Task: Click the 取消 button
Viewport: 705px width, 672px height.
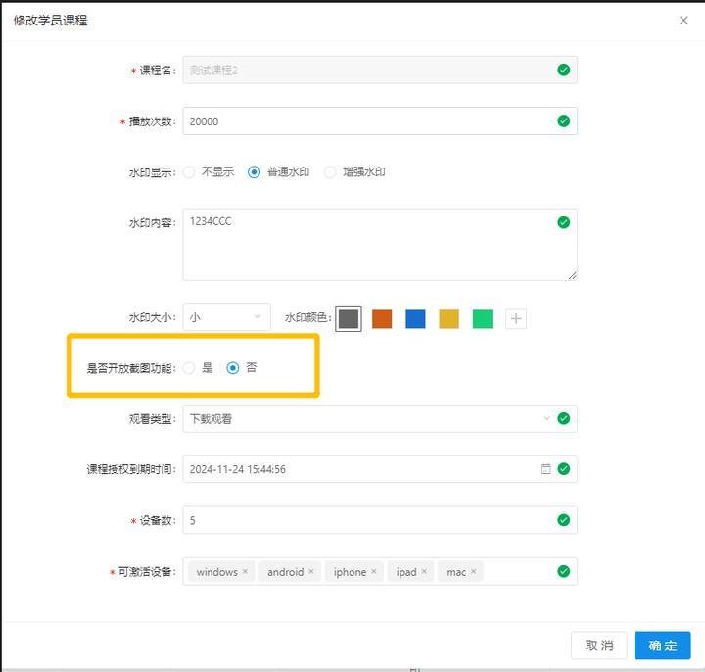Action: [599, 646]
